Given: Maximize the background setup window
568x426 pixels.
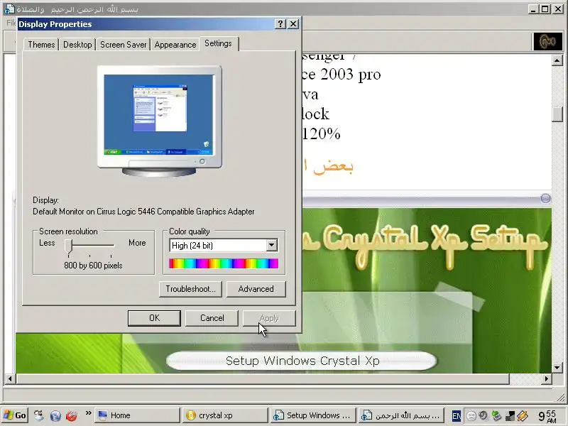Looking at the screenshot, I should click(545, 9).
